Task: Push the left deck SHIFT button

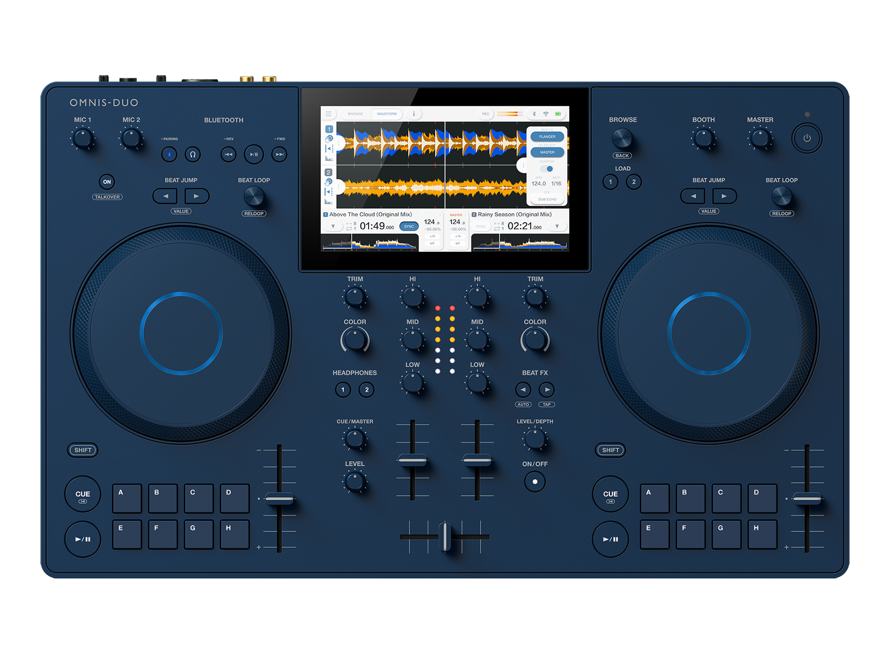Action: click(83, 450)
